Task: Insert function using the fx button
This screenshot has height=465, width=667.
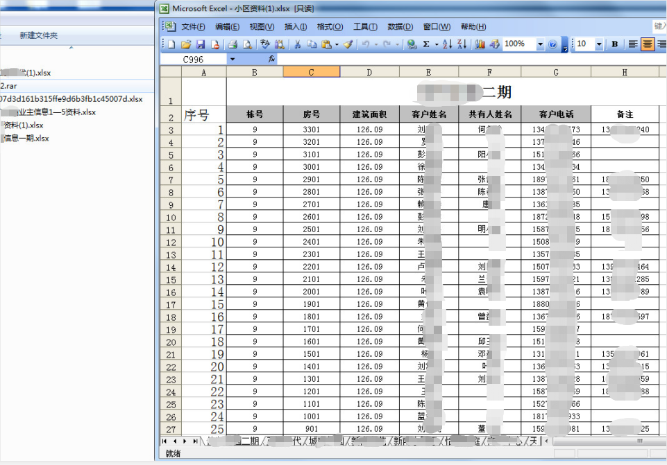Action: tap(271, 60)
